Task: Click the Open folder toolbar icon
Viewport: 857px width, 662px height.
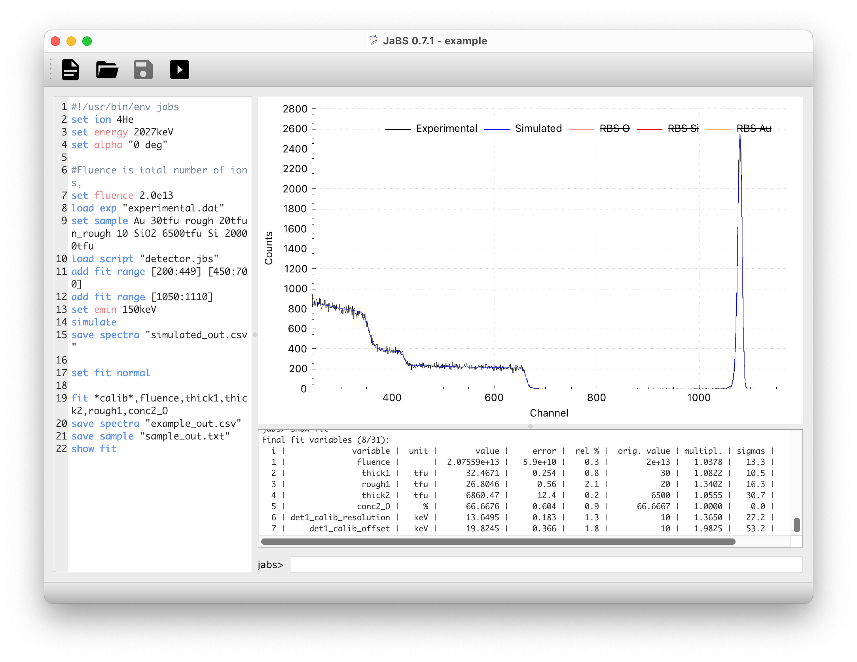Action: 107,70
